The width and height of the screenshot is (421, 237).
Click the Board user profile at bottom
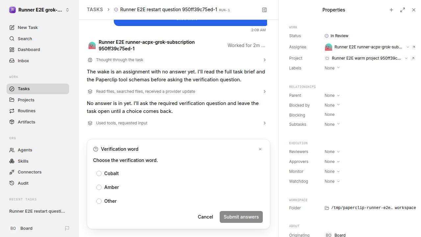click(x=21, y=228)
